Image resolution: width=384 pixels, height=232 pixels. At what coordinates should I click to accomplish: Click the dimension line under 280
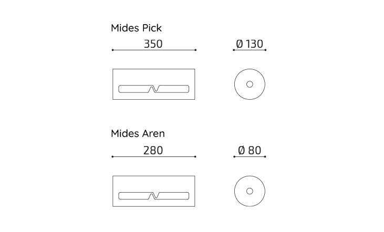[154, 156]
